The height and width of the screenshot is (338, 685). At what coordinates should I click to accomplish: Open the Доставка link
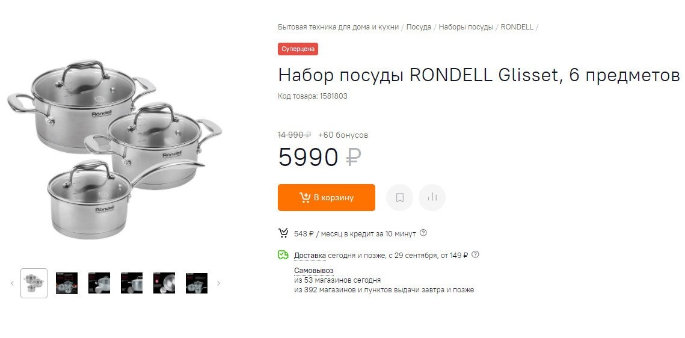(310, 256)
